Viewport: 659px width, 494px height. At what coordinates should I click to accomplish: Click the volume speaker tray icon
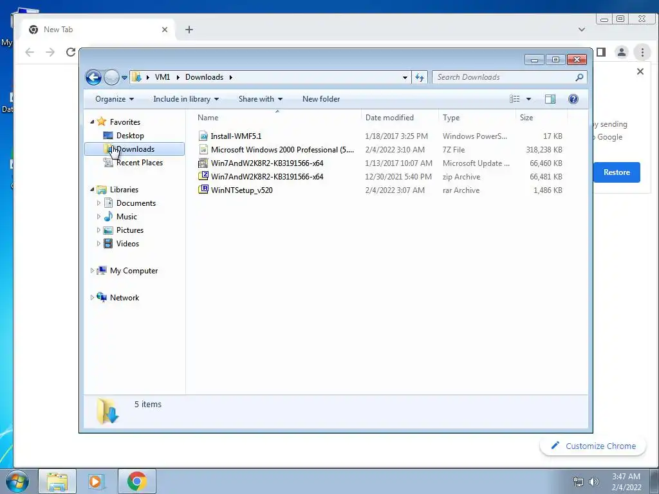594,482
